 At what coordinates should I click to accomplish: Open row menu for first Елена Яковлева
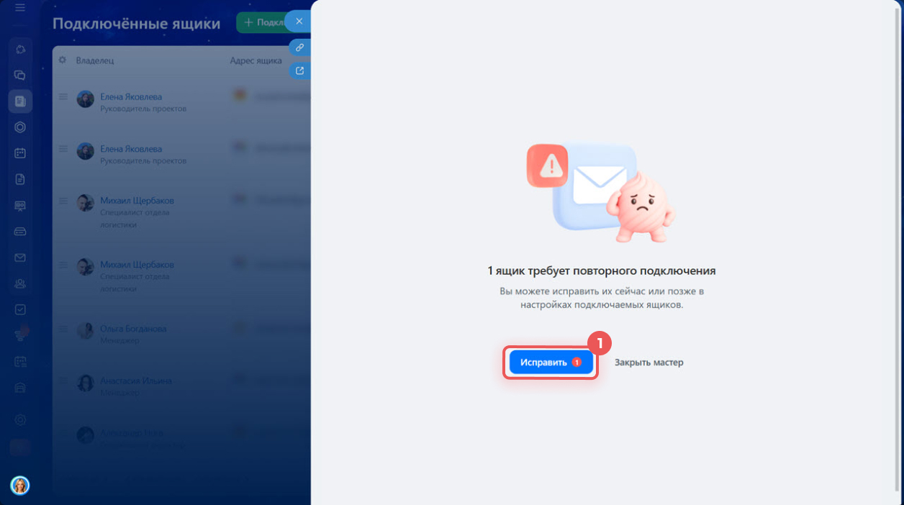tap(63, 97)
